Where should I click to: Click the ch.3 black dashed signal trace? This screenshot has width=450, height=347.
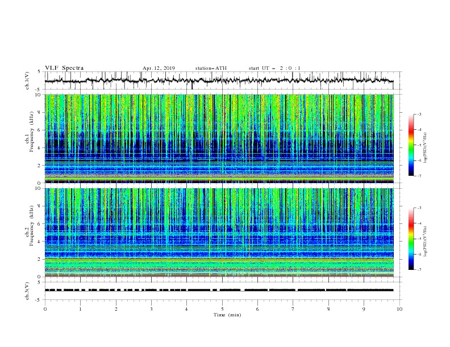(x=219, y=290)
